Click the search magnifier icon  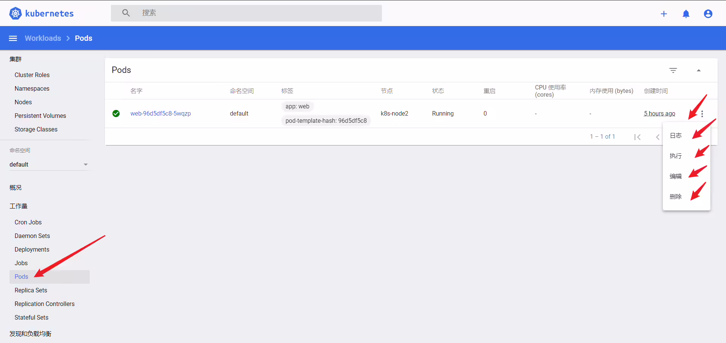click(126, 13)
